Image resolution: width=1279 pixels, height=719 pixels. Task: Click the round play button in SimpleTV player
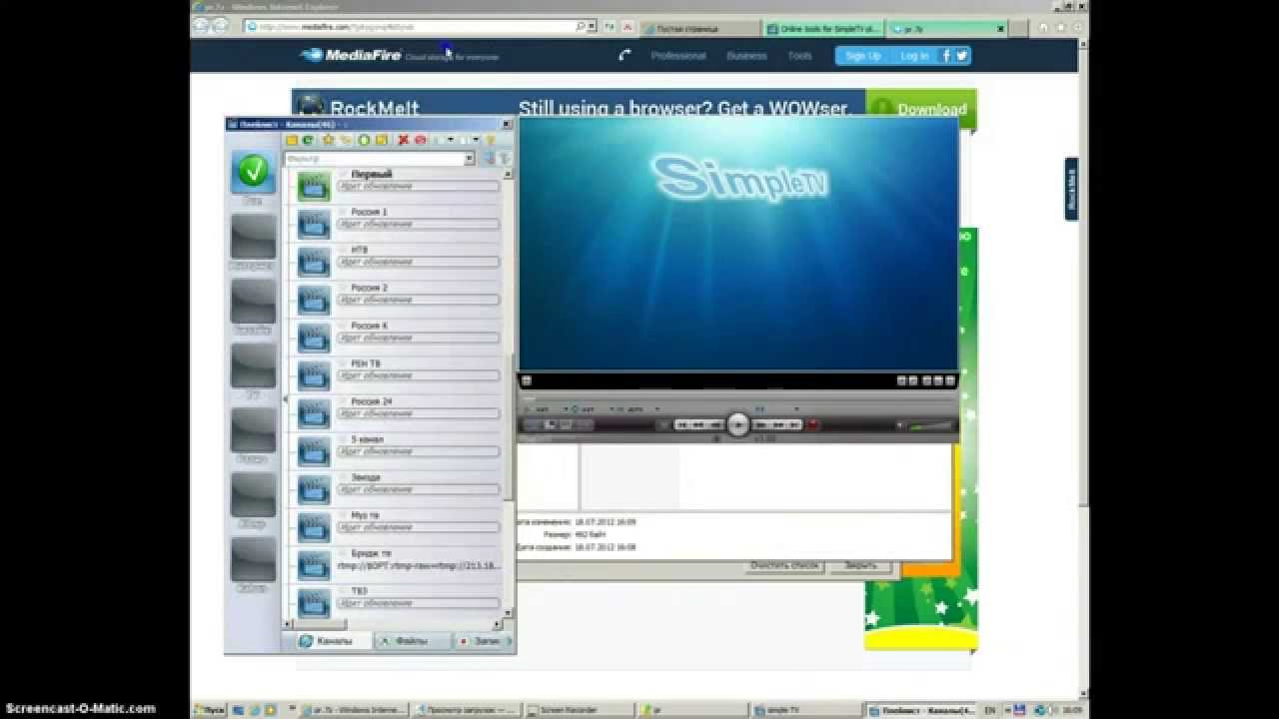[x=738, y=424]
